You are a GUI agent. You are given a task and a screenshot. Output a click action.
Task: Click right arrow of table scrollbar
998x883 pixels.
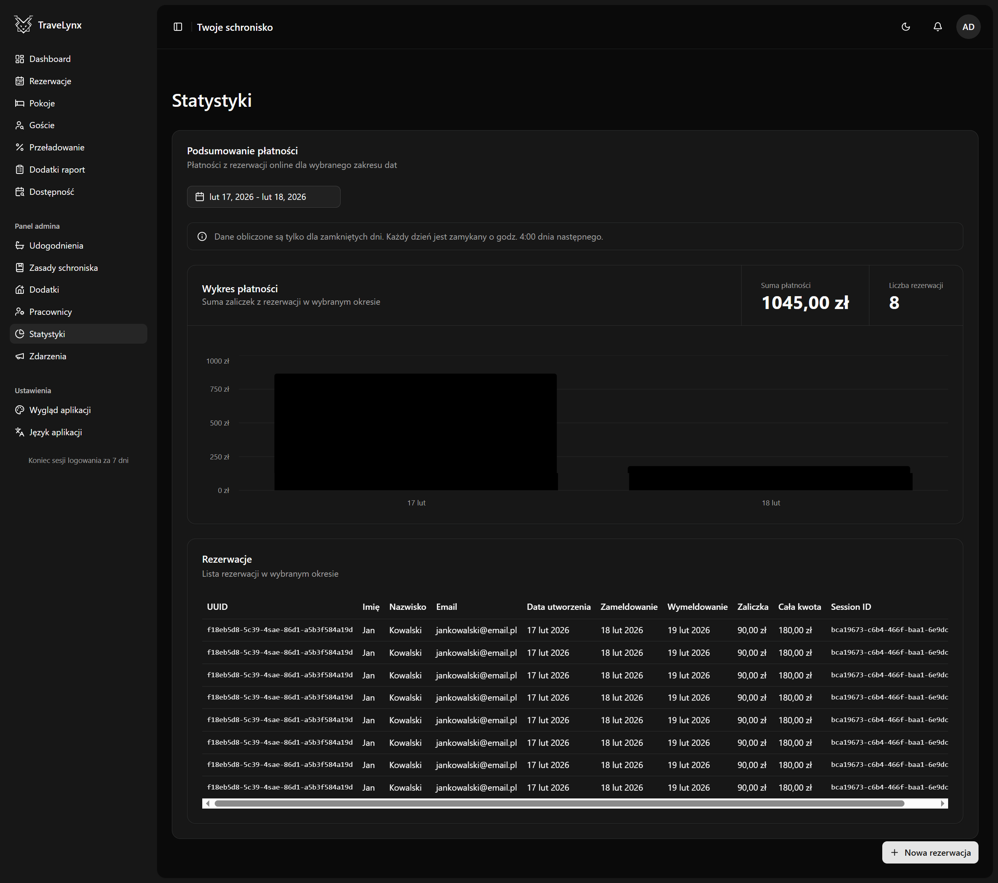[942, 804]
